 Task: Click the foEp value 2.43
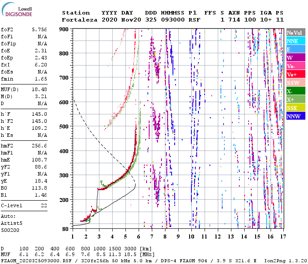coord(41,58)
